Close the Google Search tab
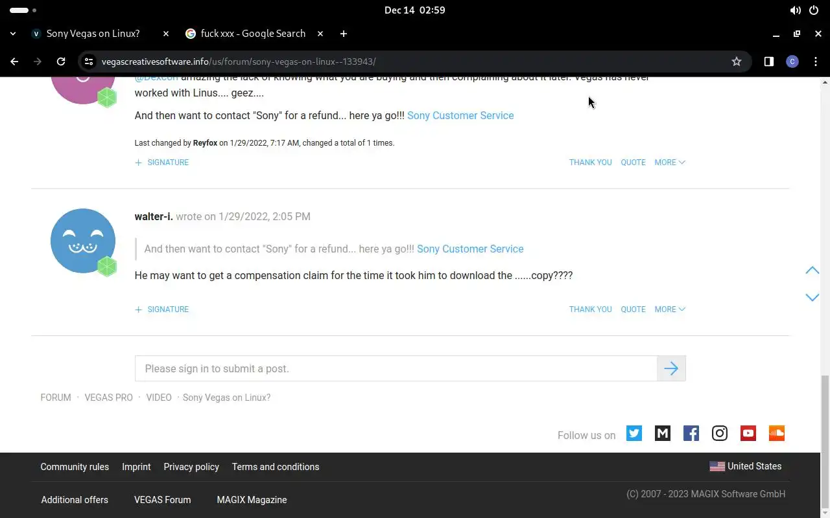This screenshot has height=518, width=830. (320, 34)
